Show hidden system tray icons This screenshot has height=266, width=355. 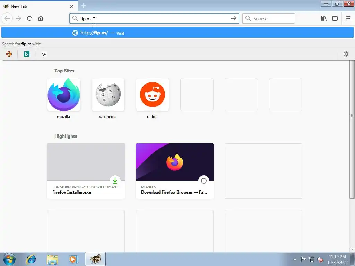click(x=295, y=259)
